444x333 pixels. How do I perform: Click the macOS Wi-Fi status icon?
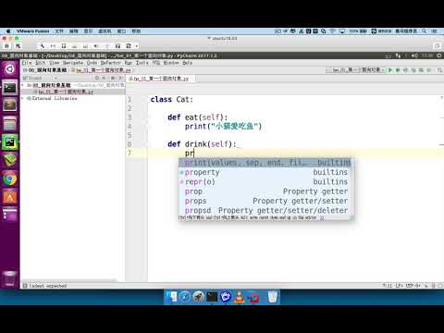click(332, 31)
